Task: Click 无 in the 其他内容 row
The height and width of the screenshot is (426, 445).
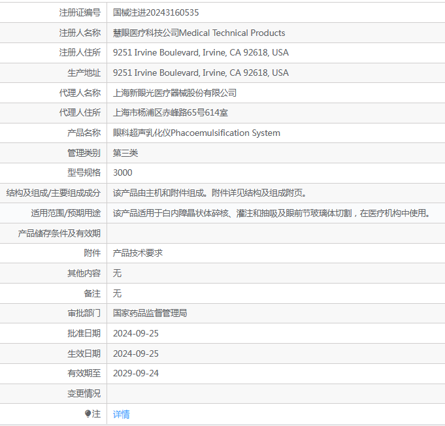Action: pyautogui.click(x=117, y=273)
